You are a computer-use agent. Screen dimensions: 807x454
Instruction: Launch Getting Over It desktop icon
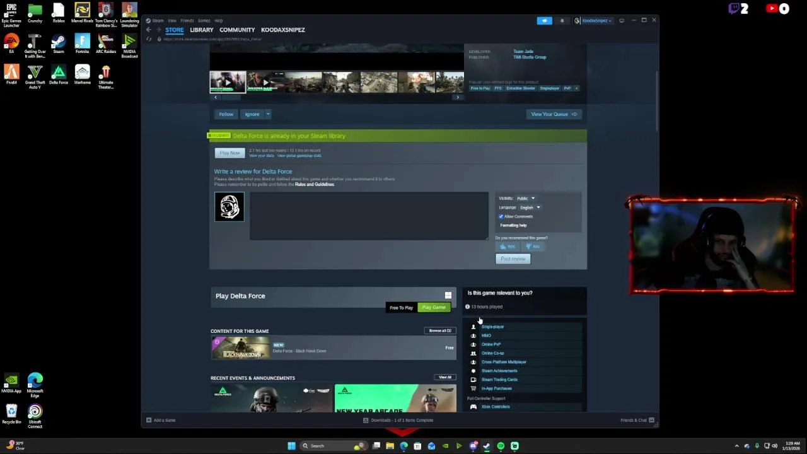(35, 45)
